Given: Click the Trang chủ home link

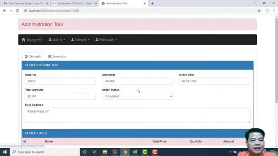Looking at the screenshot, I should pos(32,40).
